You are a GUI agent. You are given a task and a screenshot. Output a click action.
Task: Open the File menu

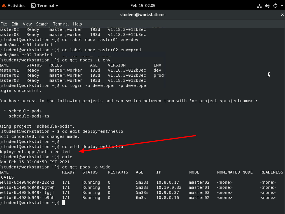pyautogui.click(x=4, y=24)
